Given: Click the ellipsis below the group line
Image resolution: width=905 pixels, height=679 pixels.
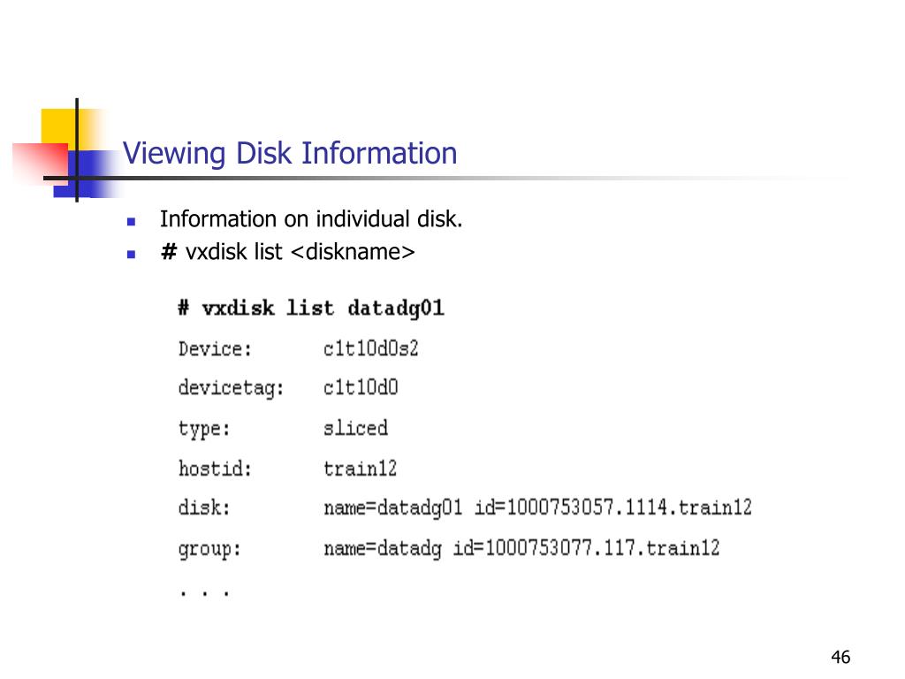Looking at the screenshot, I should tap(204, 592).
